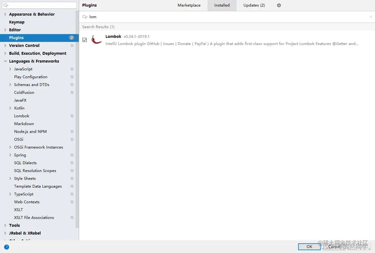Expand Version Control section
The image size is (375, 253).
[5, 45]
